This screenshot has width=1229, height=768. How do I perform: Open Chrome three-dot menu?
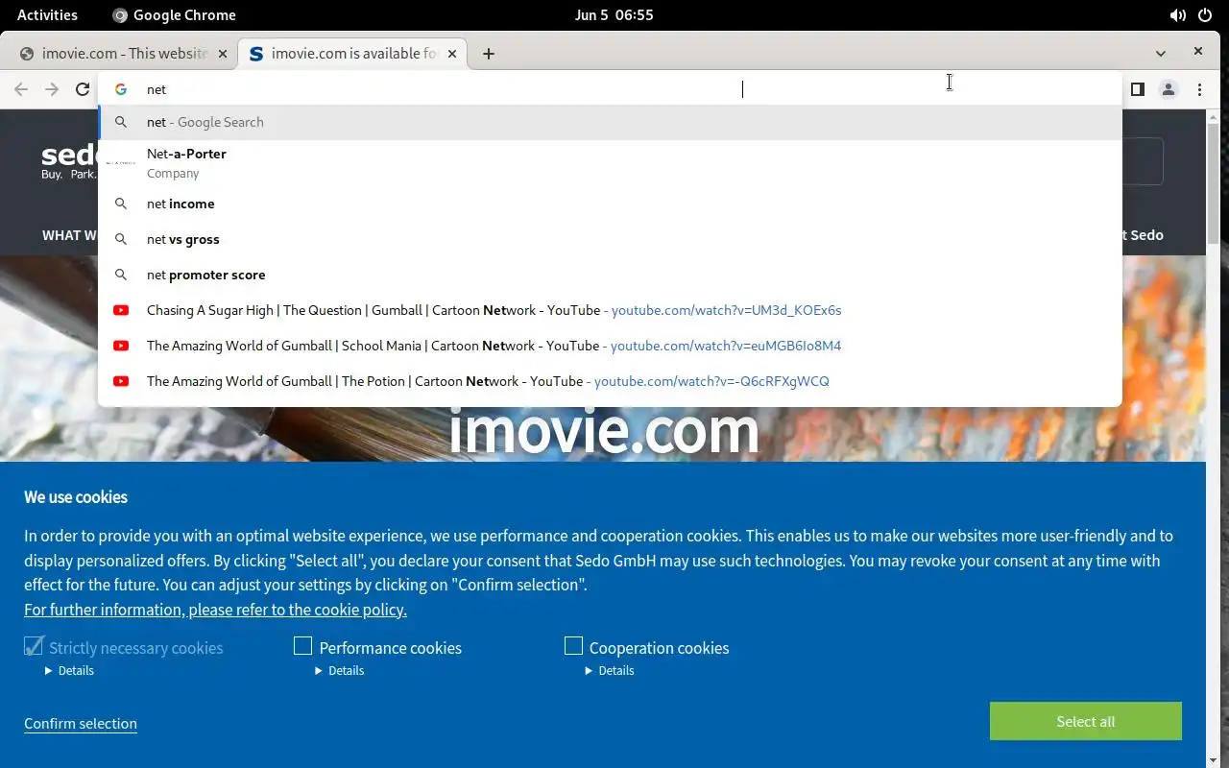(x=1199, y=89)
